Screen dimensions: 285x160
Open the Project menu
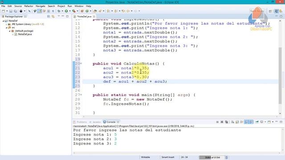61,6
